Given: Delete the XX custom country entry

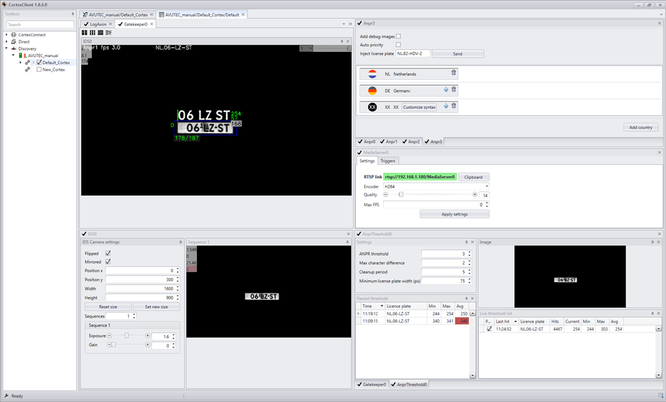Looking at the screenshot, I should 453,106.
